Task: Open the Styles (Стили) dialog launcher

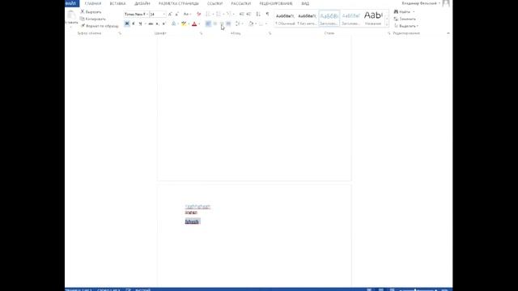Action: [388, 33]
